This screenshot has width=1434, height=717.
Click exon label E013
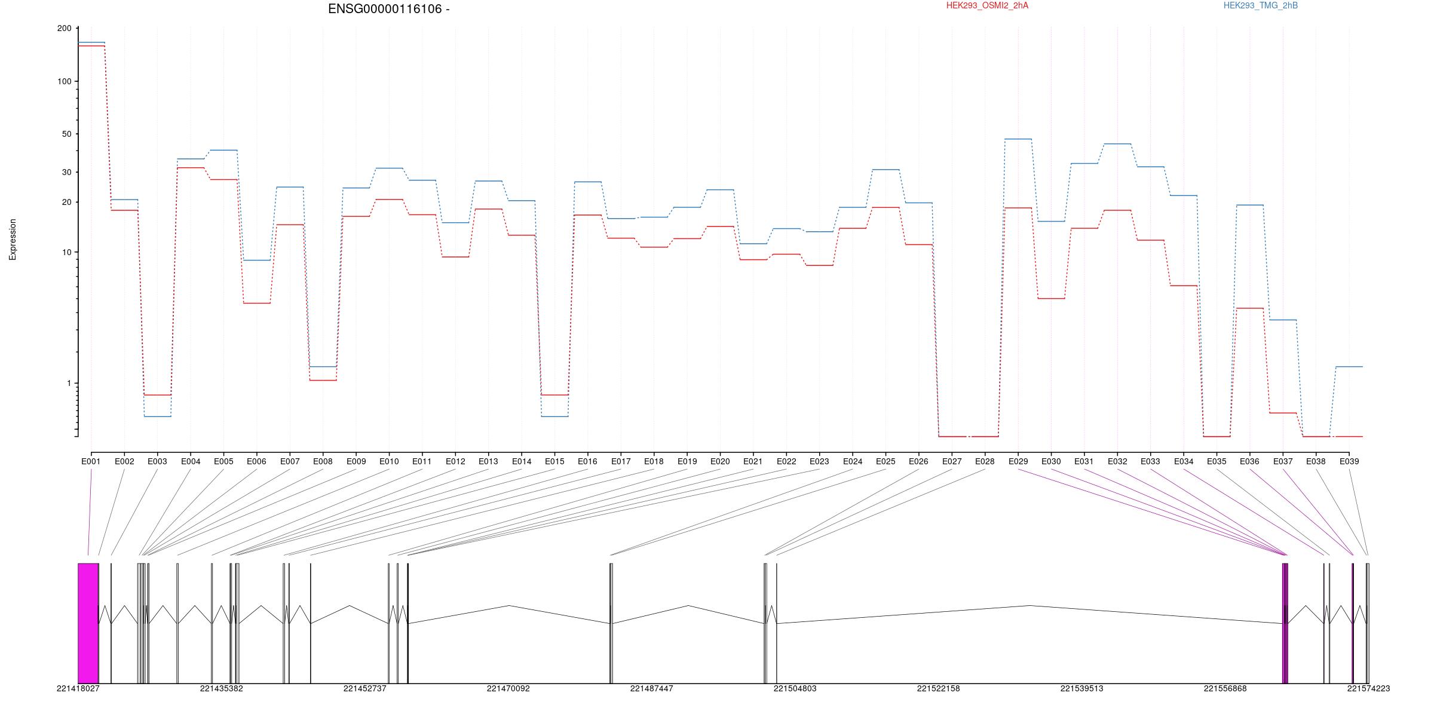pyautogui.click(x=488, y=461)
